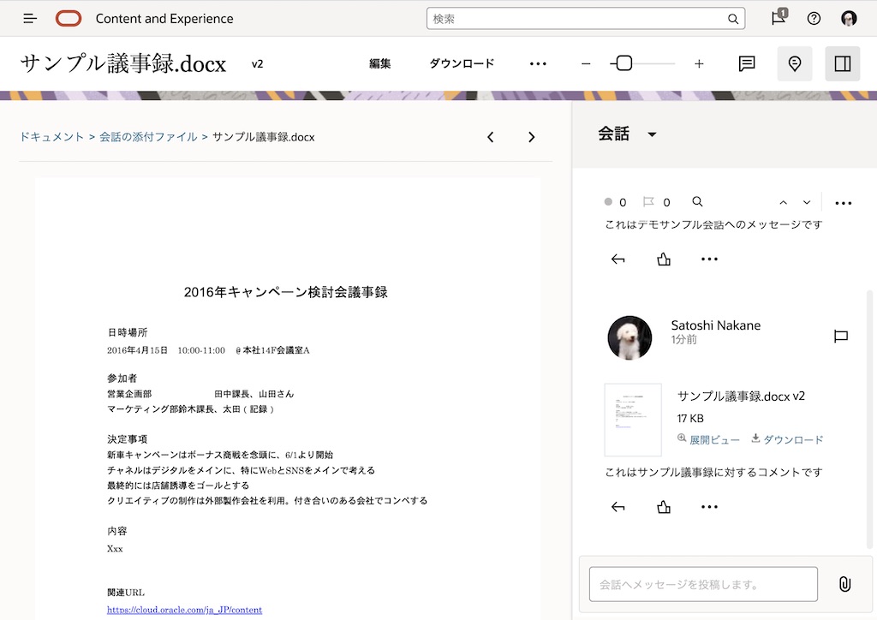Open the 会話 panel dropdown
This screenshot has height=620, width=877.
pyautogui.click(x=652, y=134)
